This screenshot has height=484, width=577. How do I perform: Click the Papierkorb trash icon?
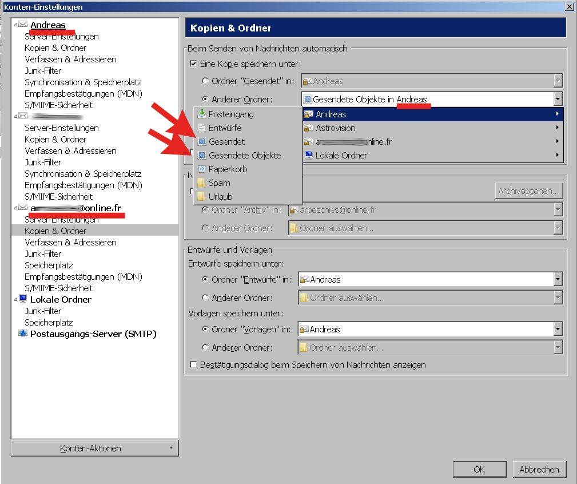coord(201,169)
